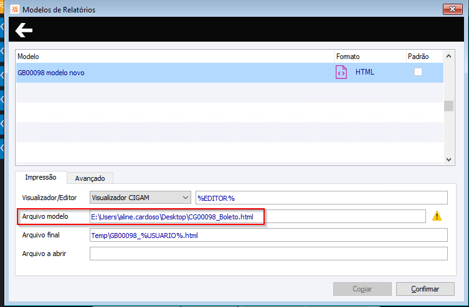This screenshot has width=469, height=307.
Task: Click the HTML format file icon
Action: 341,72
